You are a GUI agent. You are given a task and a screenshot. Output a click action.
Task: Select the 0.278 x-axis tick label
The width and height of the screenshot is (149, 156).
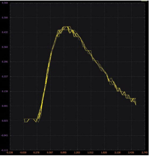[x=37, y=153]
